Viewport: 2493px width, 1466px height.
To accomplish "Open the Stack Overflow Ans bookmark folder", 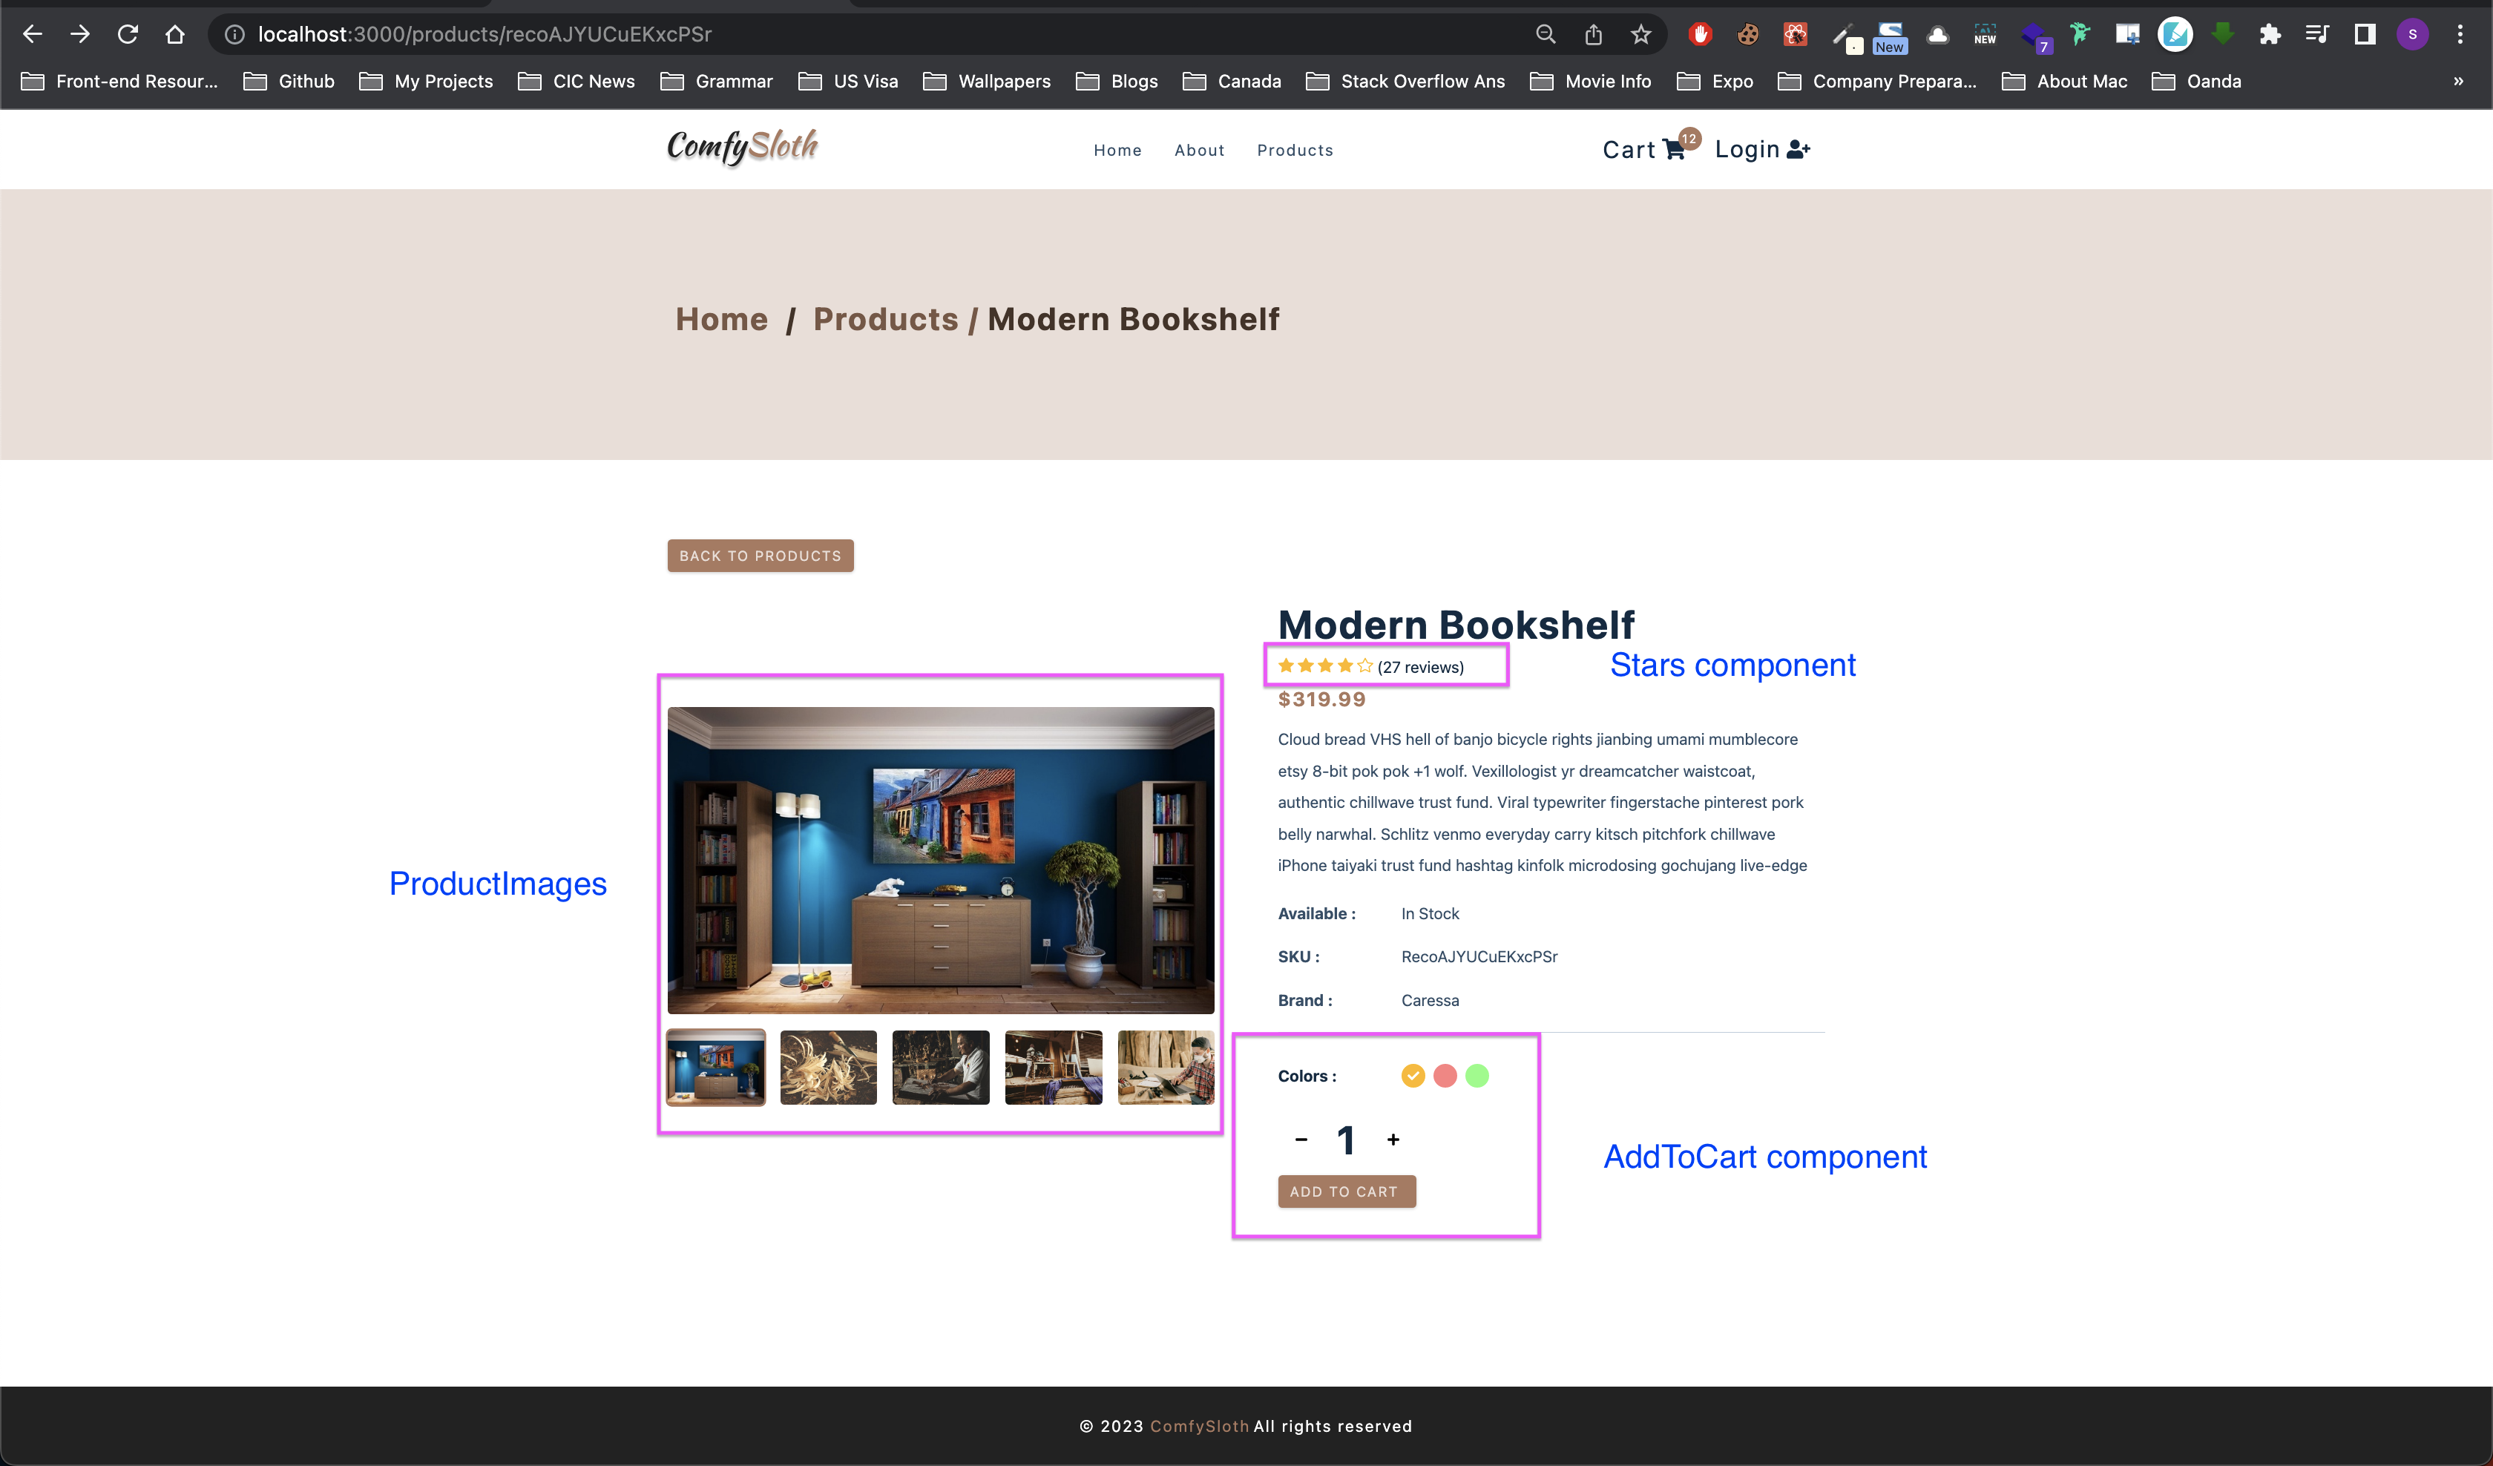I will (x=1406, y=81).
